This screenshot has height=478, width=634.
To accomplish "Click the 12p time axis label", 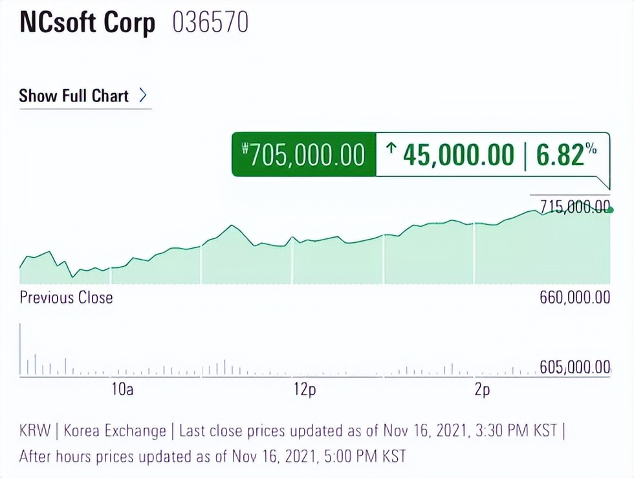I will pos(304,390).
